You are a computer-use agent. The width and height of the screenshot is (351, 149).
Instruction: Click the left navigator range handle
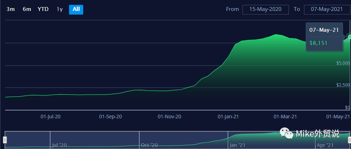point(5,140)
